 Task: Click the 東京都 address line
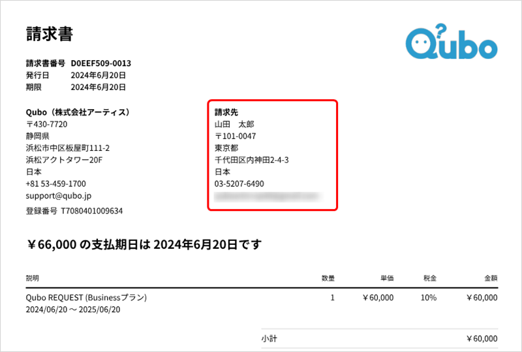[x=226, y=148]
